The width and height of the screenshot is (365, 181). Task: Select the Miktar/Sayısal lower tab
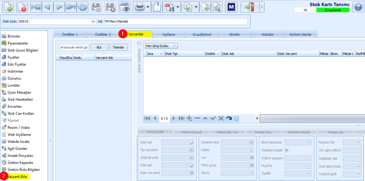[192, 132]
